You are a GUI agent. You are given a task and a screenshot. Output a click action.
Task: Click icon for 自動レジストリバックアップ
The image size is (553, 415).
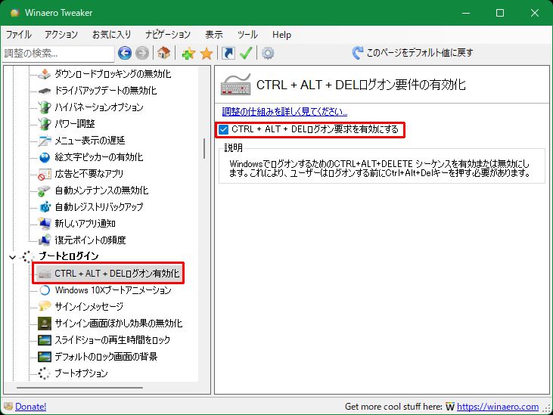coord(45,207)
